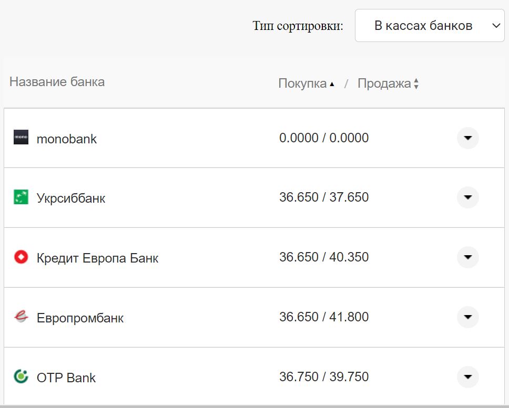Open the Укрсиббанк bank name link

coord(72,198)
